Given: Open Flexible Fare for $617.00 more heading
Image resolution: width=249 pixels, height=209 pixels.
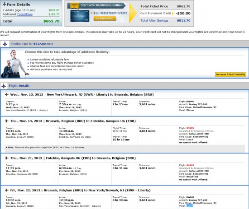Looking at the screenshot, I should pyautogui.click(x=32, y=44).
